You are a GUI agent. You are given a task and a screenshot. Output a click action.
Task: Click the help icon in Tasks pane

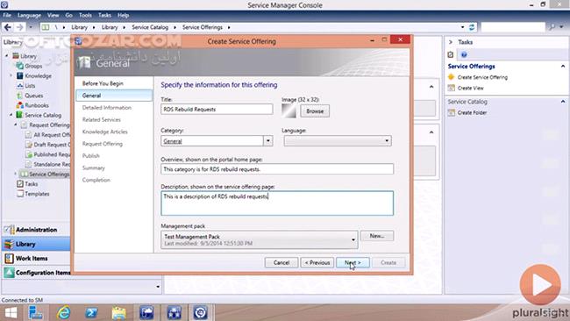coord(464,55)
